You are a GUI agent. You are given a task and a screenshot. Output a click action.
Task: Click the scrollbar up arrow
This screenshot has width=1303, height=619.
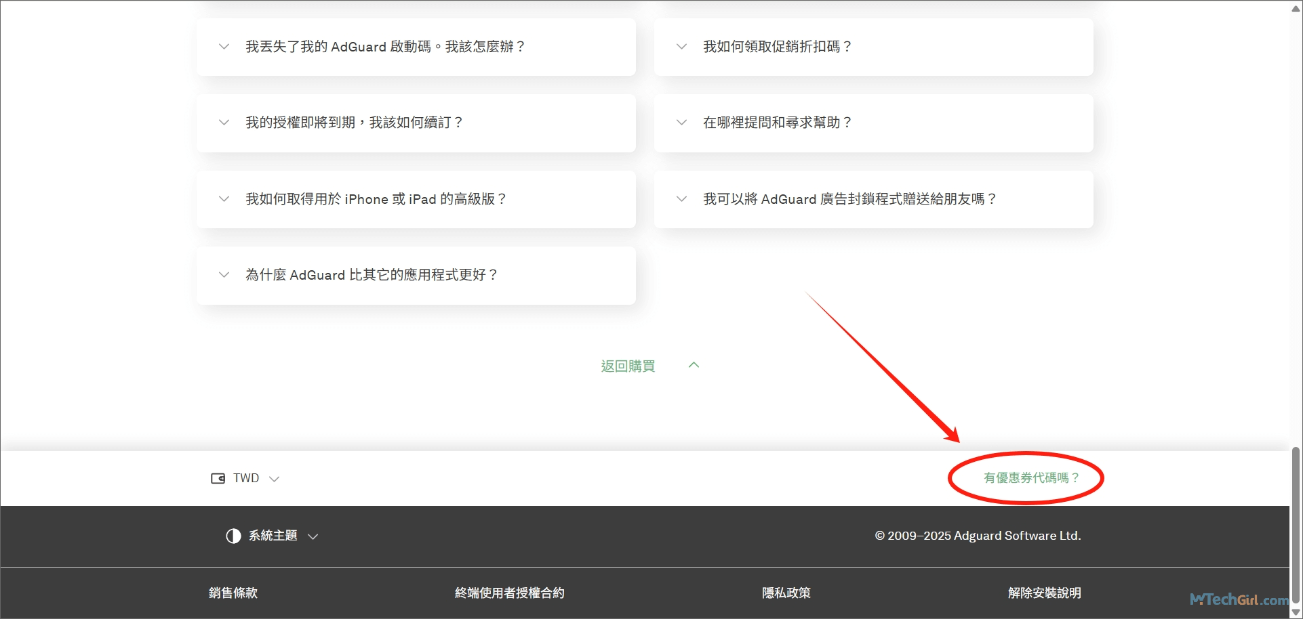tap(1296, 8)
